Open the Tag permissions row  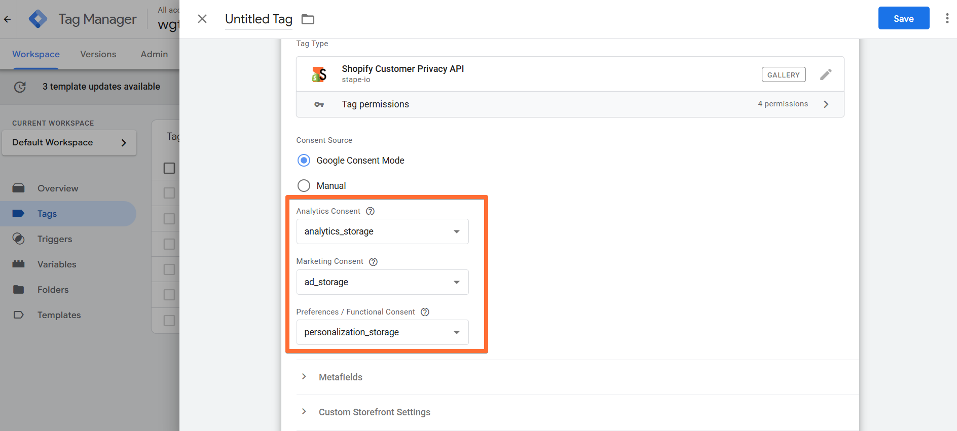(x=570, y=104)
